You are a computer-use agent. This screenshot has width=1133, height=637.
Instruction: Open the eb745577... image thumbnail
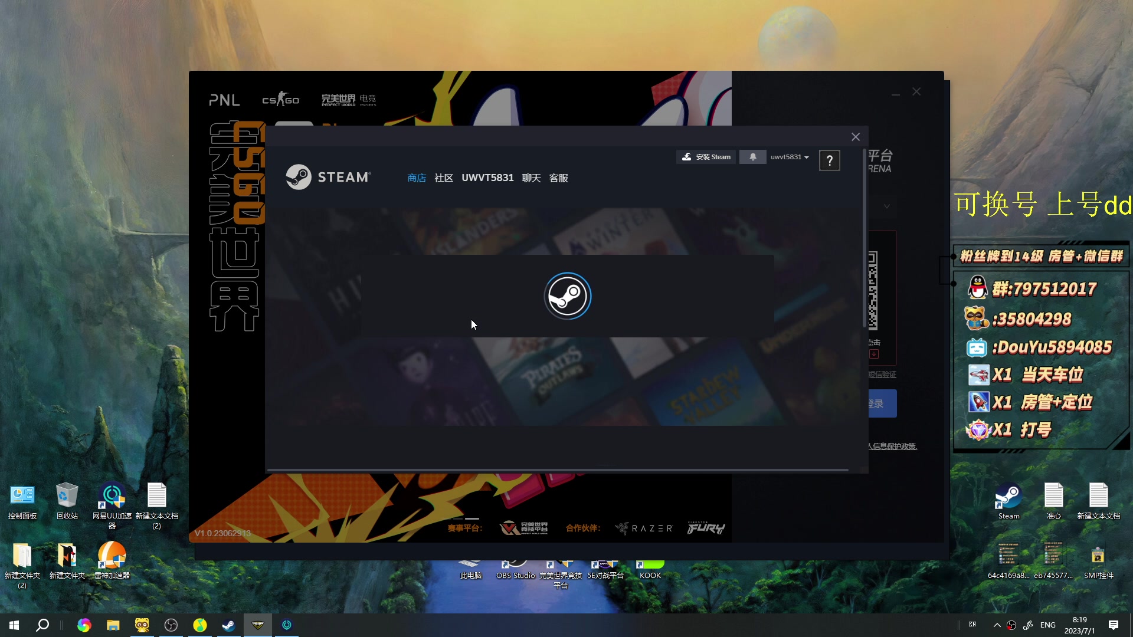pyautogui.click(x=1054, y=560)
